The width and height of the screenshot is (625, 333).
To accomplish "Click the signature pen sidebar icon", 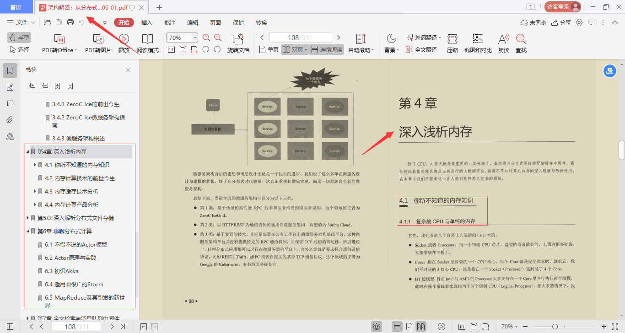I will pyautogui.click(x=10, y=137).
